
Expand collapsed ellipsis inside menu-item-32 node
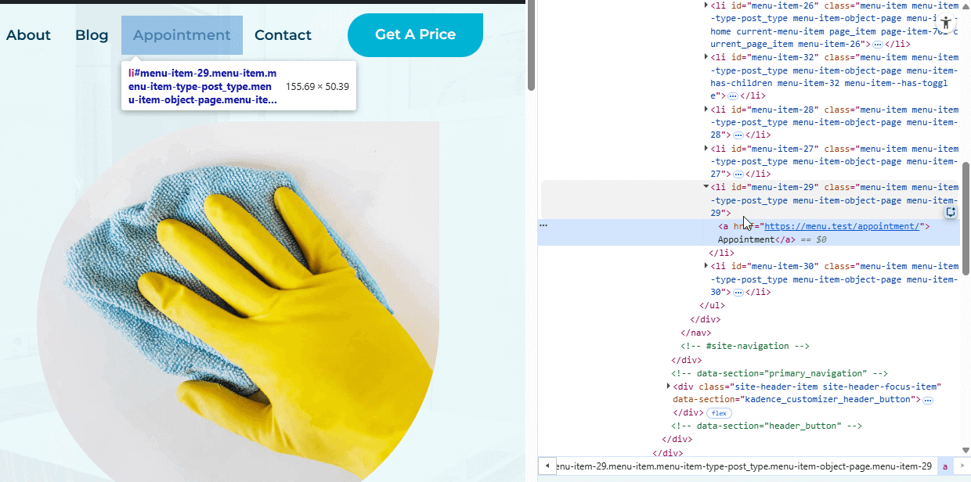[733, 95]
